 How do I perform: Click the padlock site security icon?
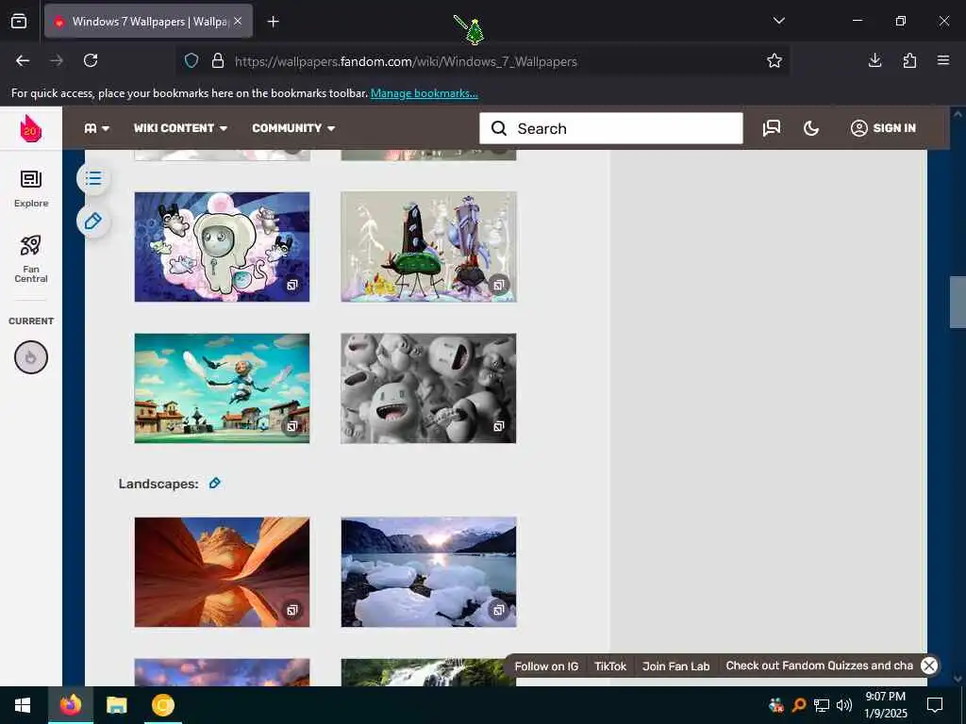218,60
